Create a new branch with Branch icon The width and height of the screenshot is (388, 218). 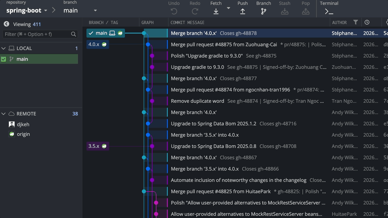point(264,11)
